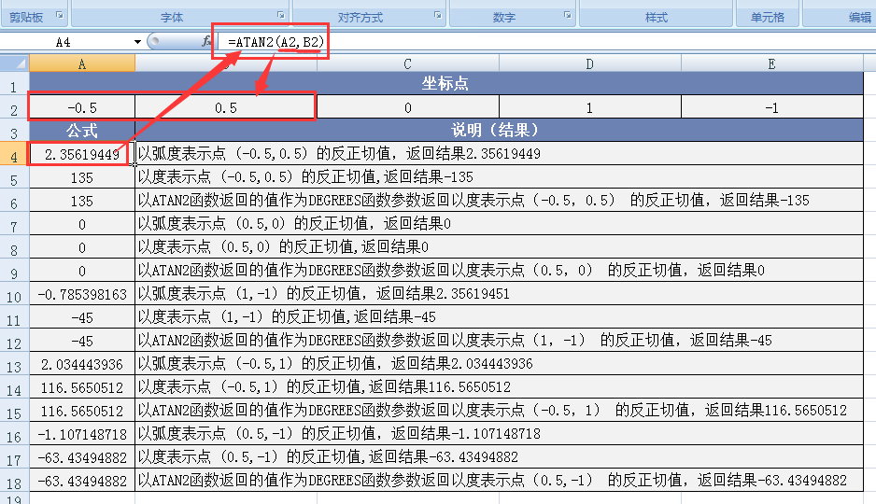Screen dimensions: 876x504
Task: Click the 单元格 ribbon group label
Action: 768,18
